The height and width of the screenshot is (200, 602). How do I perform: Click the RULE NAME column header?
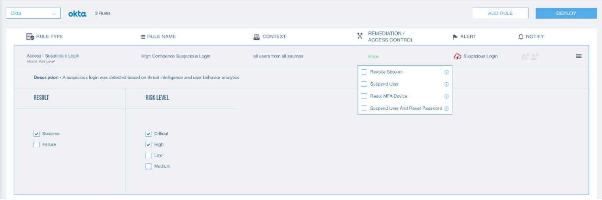tap(161, 37)
